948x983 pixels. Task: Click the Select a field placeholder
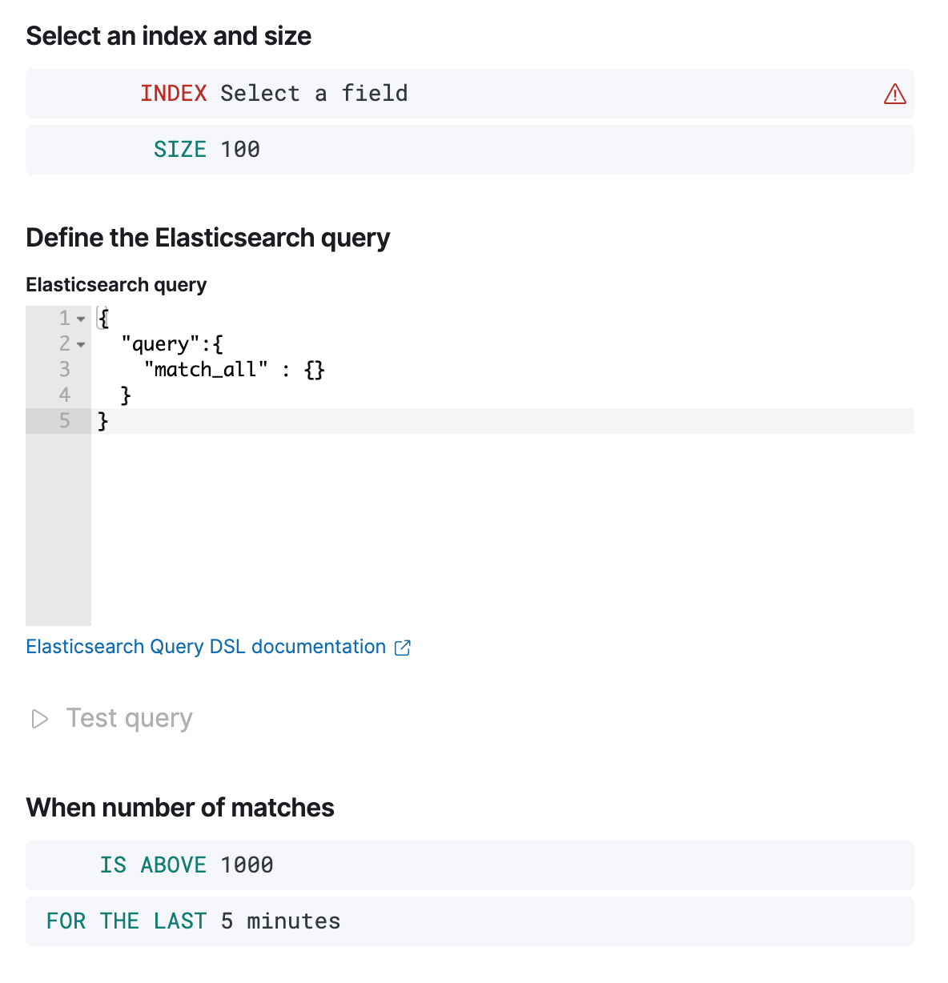click(313, 94)
